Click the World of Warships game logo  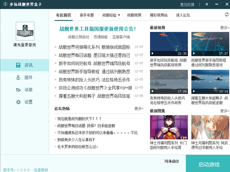tap(25, 31)
